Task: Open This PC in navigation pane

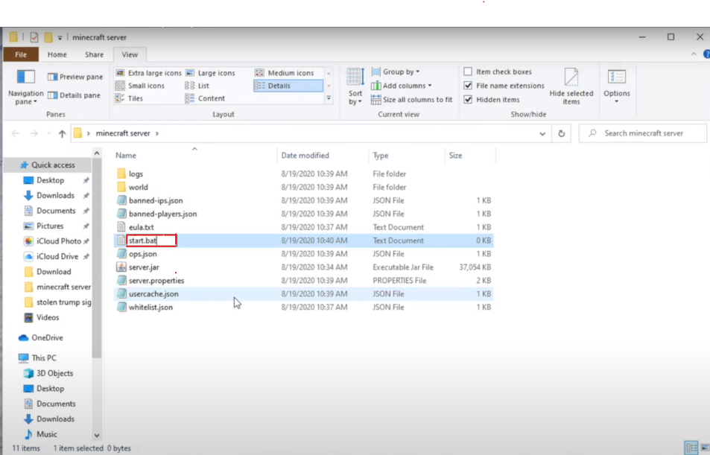Action: [44, 358]
